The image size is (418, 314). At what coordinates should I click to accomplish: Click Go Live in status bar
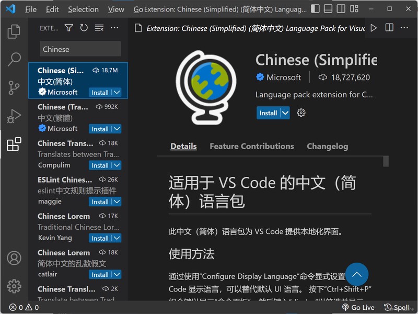click(x=358, y=308)
